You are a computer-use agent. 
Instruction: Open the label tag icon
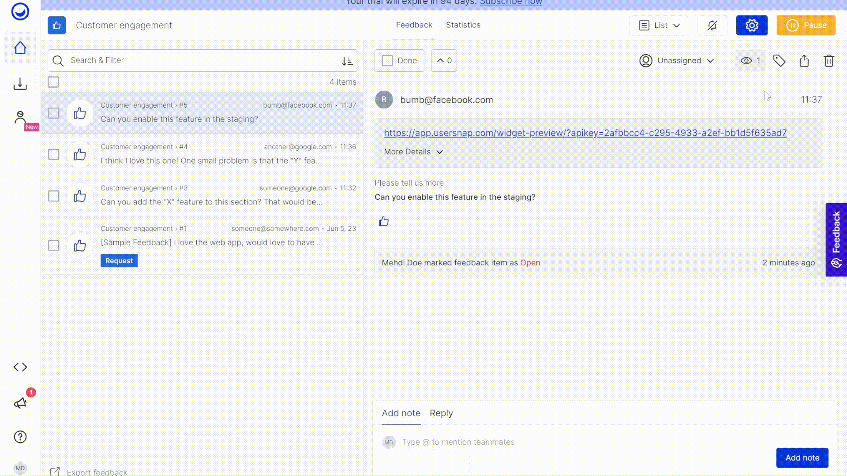779,61
